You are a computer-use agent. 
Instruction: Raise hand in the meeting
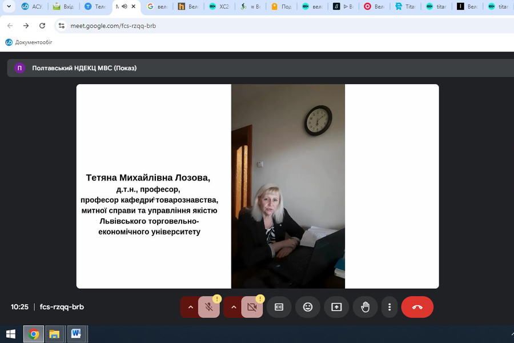(x=365, y=308)
